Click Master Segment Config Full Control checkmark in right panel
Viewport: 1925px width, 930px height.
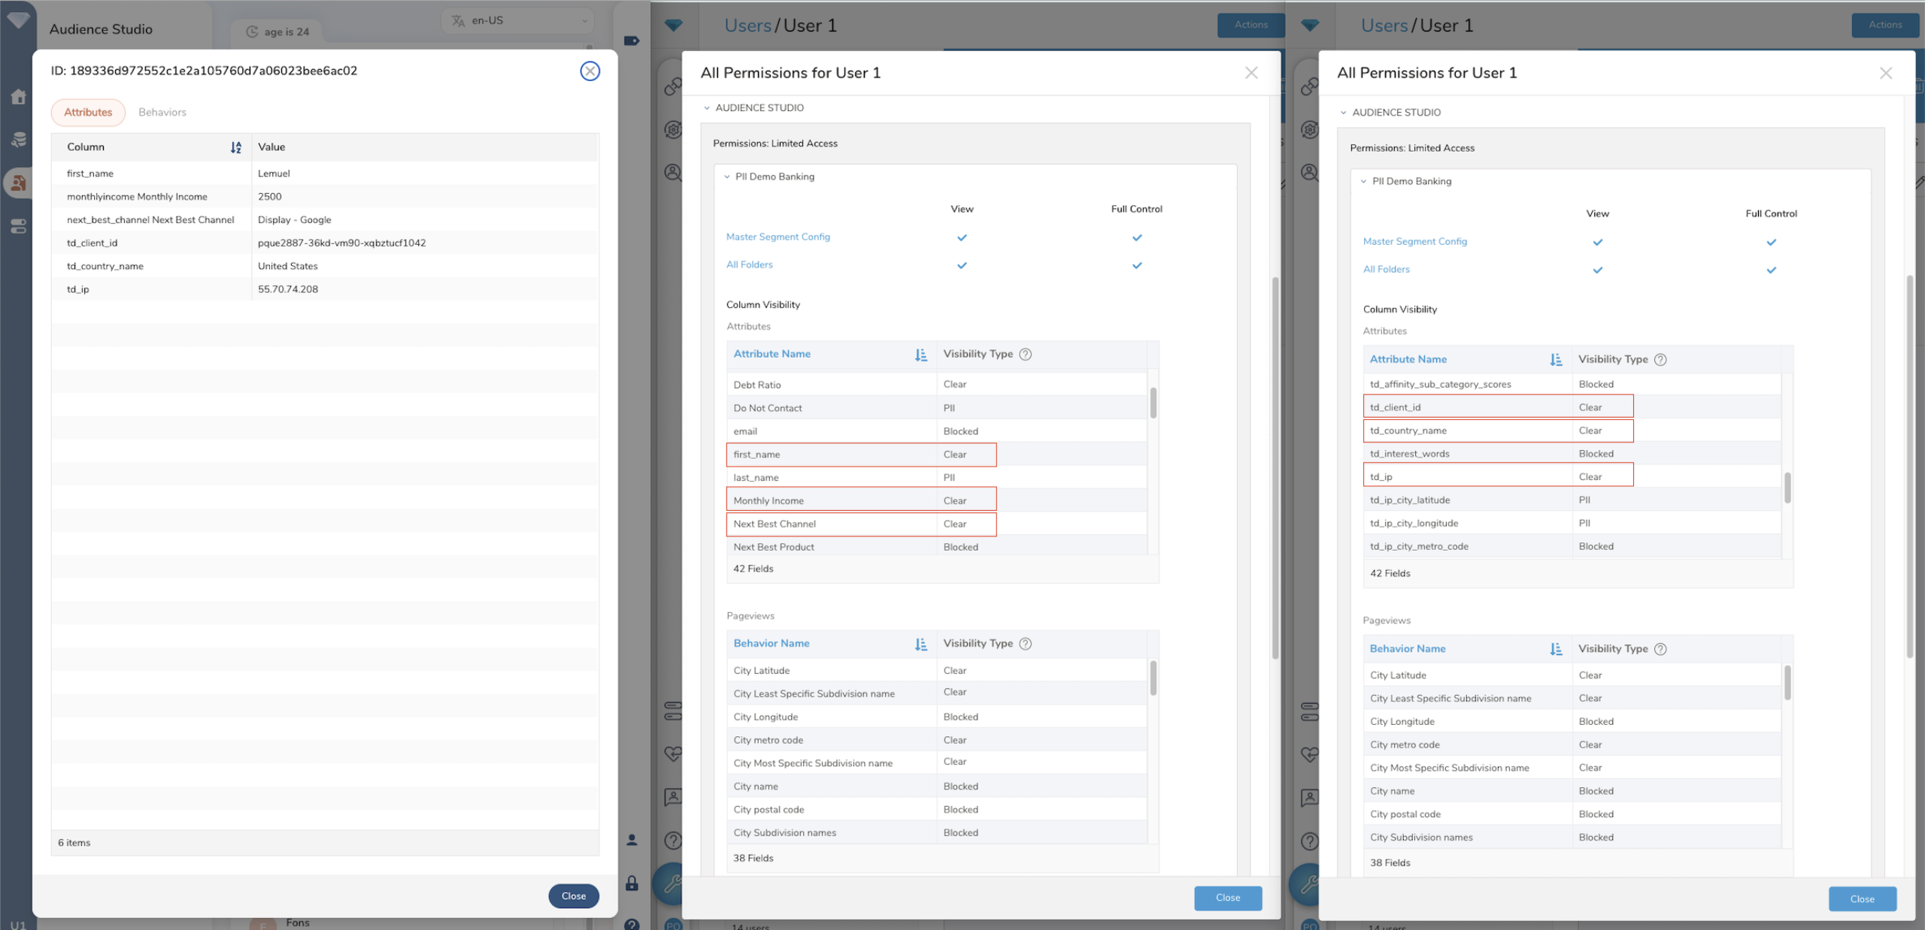pyautogui.click(x=1772, y=242)
